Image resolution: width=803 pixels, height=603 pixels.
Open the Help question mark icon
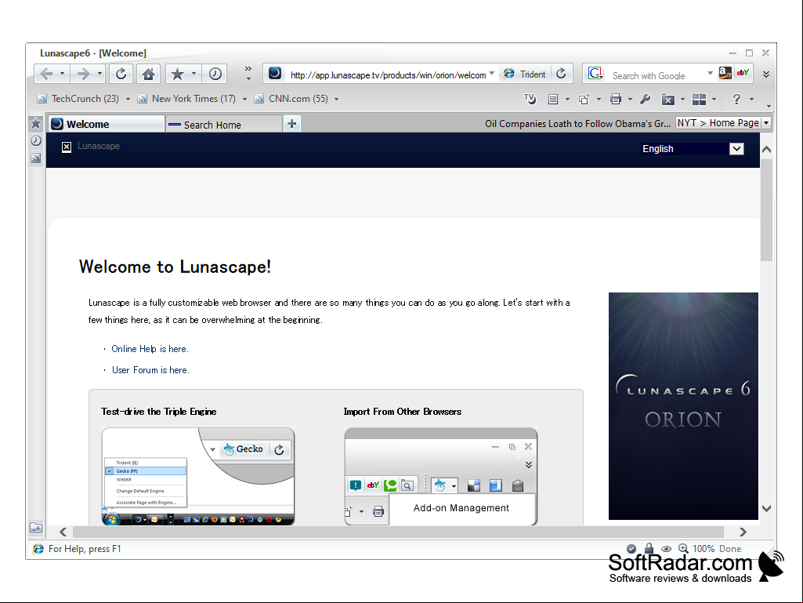tap(736, 99)
